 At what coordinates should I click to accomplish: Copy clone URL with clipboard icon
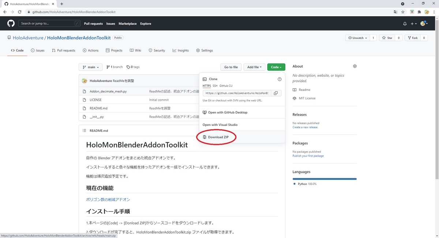[276, 93]
